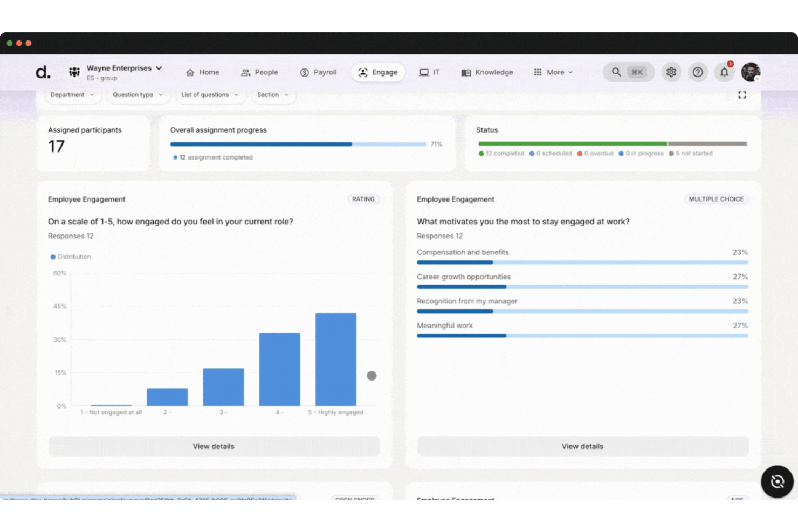Click the overall assignment progress bar
Screen dimensions: 798x532
pyautogui.click(x=298, y=144)
